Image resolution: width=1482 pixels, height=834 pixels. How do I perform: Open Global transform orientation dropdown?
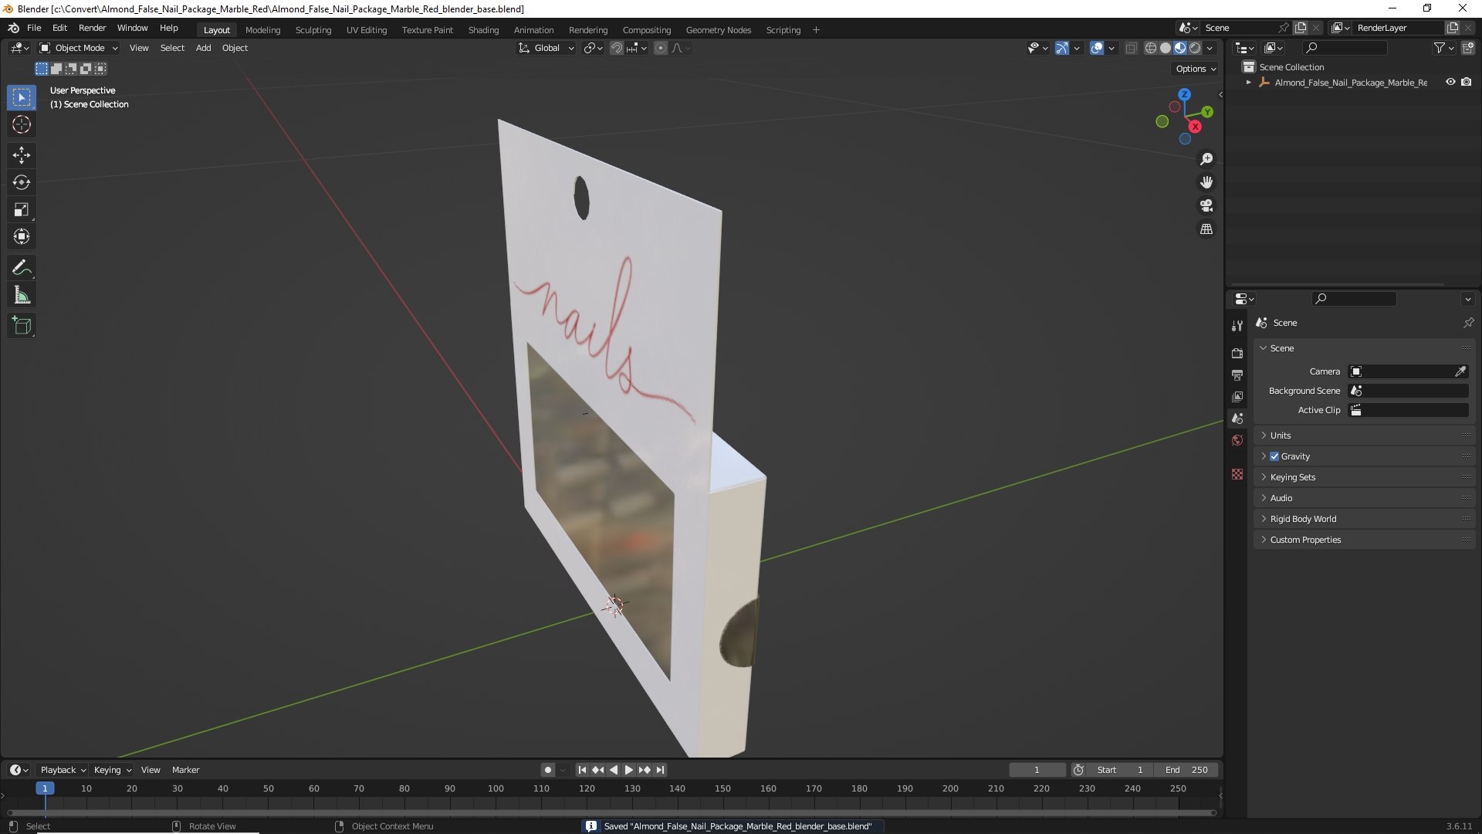click(x=546, y=48)
